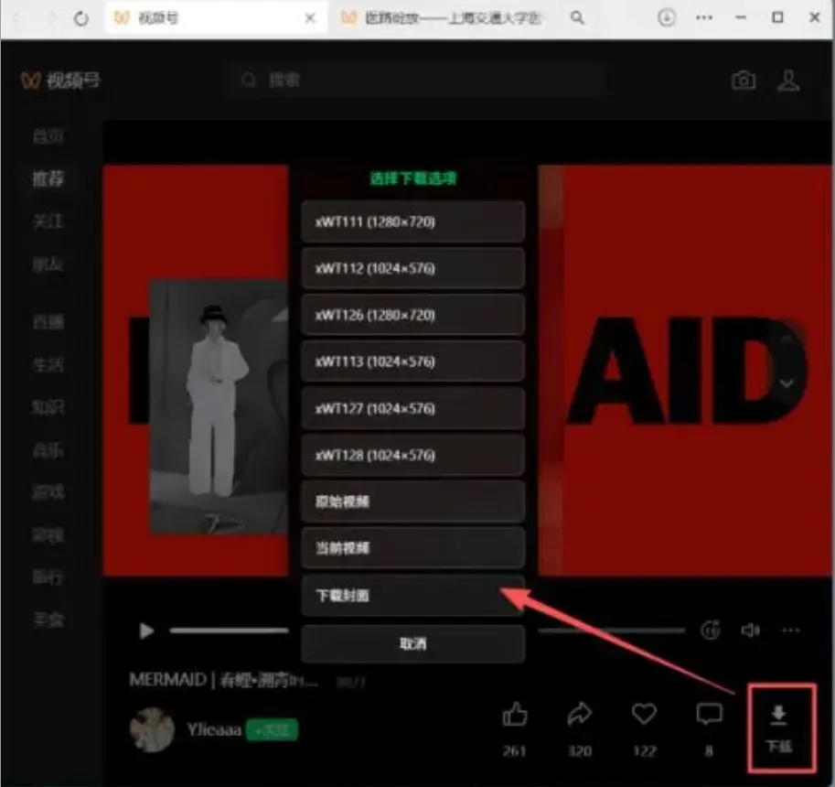835x787 pixels.
Task: Click the video poster thumbnail of the person
Action: click(219, 406)
